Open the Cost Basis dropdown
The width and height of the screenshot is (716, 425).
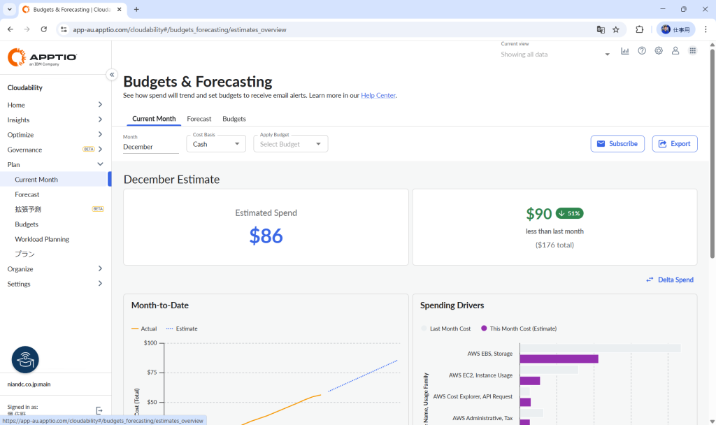[216, 144]
